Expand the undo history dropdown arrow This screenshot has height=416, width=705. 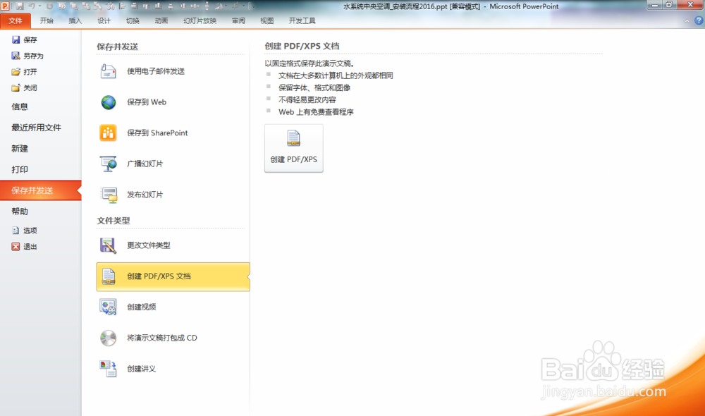coord(39,6)
